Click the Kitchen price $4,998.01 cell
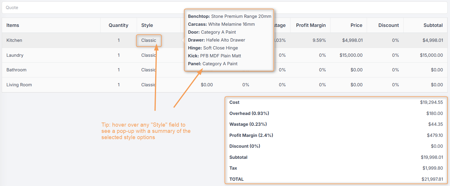 (352, 40)
